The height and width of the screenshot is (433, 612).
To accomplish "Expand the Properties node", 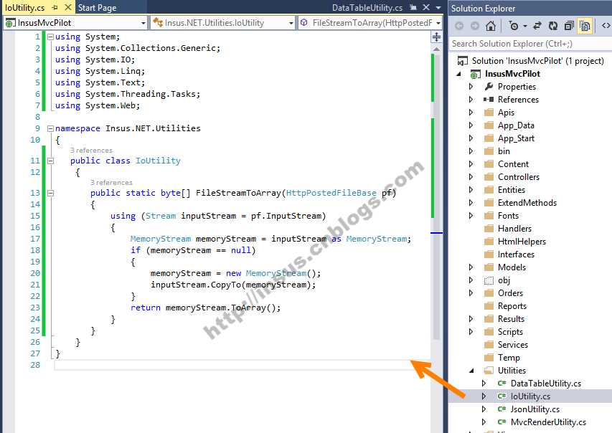I will [471, 86].
